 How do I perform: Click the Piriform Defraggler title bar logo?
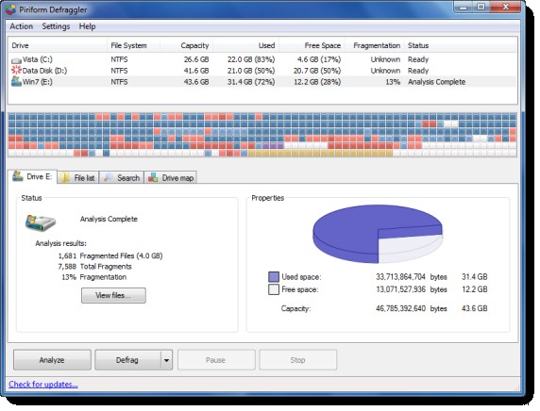(x=10, y=9)
